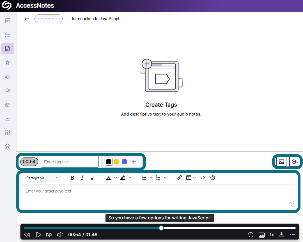
Task: Go back using the left arrow
Action: click(x=27, y=19)
